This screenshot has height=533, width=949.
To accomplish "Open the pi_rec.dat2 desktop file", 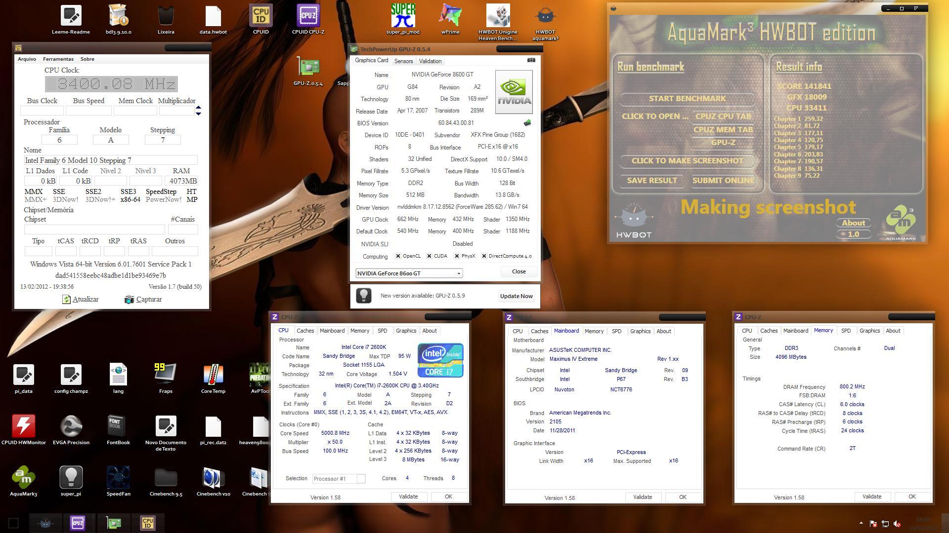I will pos(213,430).
